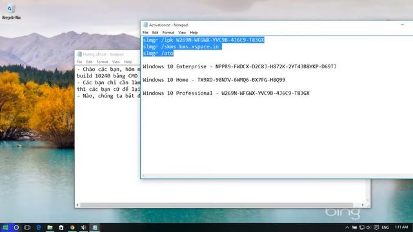Open network status tray icon
The width and height of the screenshot is (413, 232).
(x=362, y=227)
